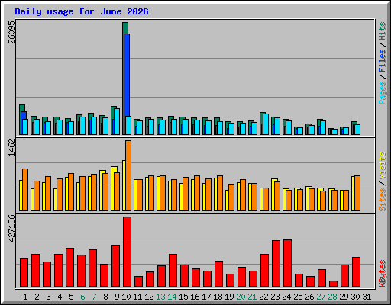Click the Sites legend label
Image resolution: width=391 pixels, height=305 pixels.
[x=383, y=200]
